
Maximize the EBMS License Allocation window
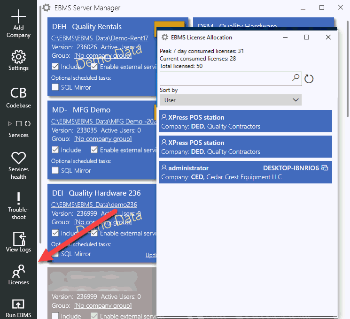click(306, 37)
